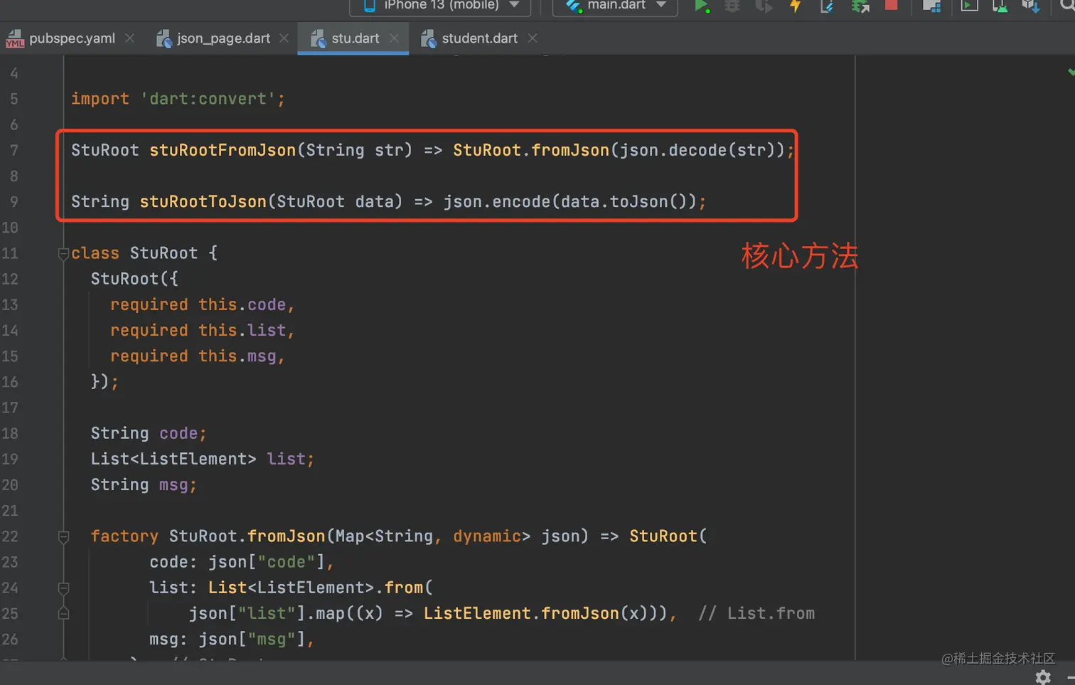1075x685 pixels.
Task: Click json.encode call on line 9
Action: (497, 202)
